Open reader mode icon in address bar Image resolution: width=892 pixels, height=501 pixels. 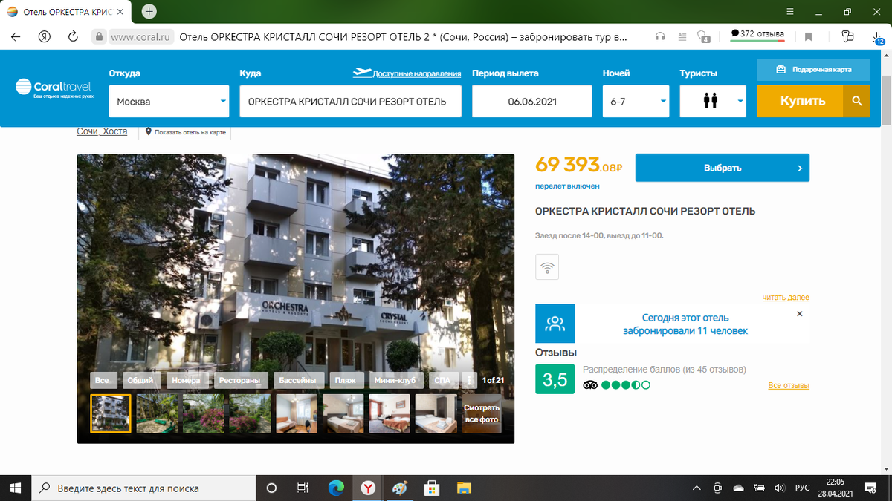682,36
